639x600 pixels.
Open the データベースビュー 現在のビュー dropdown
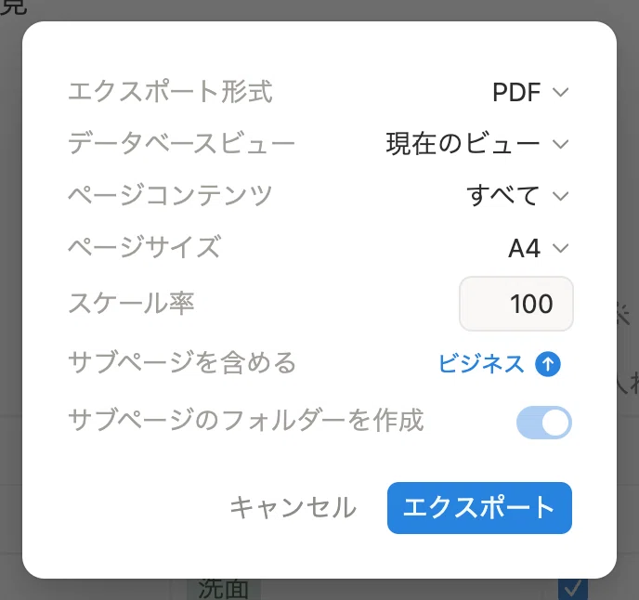477,144
